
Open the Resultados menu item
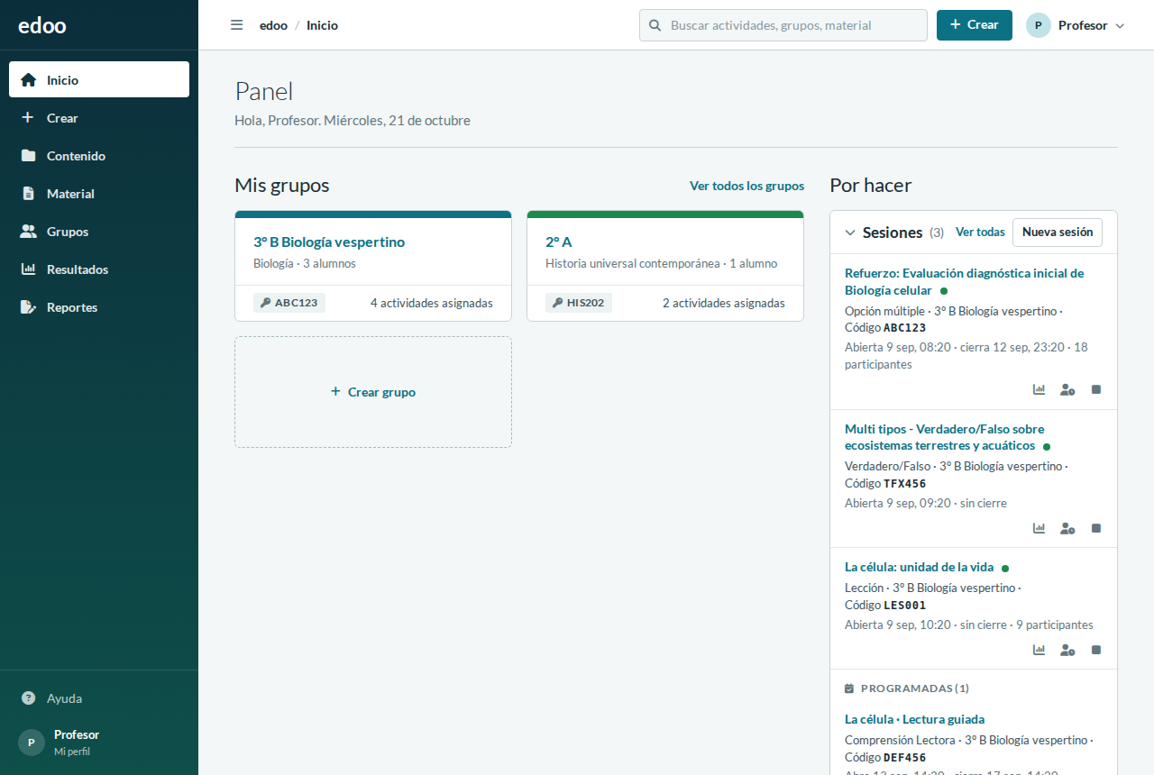click(99, 269)
